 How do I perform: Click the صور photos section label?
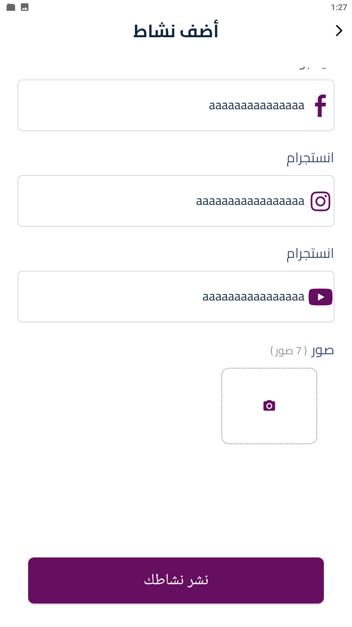(x=322, y=350)
